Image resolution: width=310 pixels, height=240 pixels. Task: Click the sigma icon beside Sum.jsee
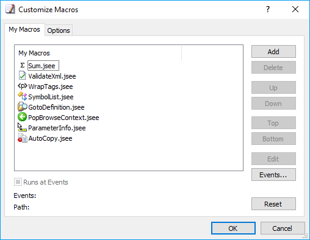(23, 66)
